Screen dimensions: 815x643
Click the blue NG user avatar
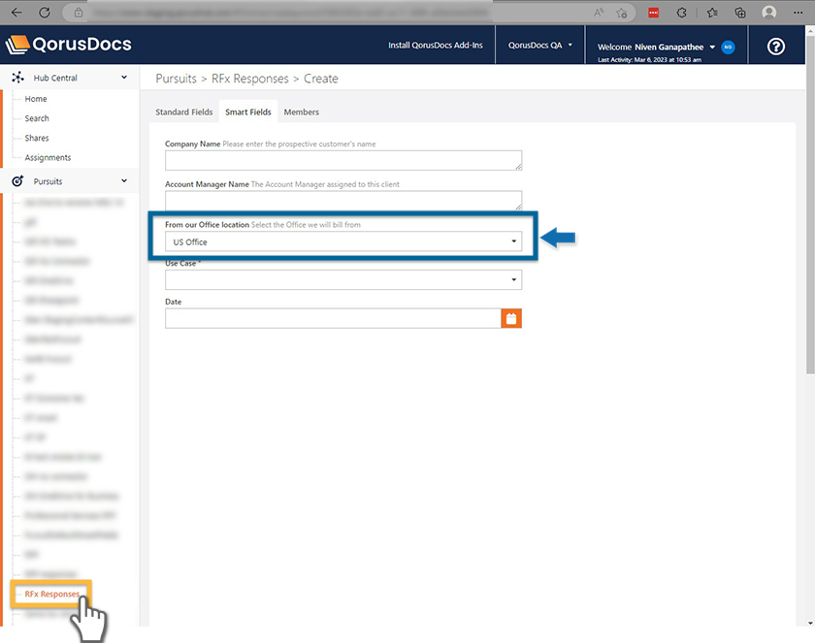pyautogui.click(x=729, y=47)
